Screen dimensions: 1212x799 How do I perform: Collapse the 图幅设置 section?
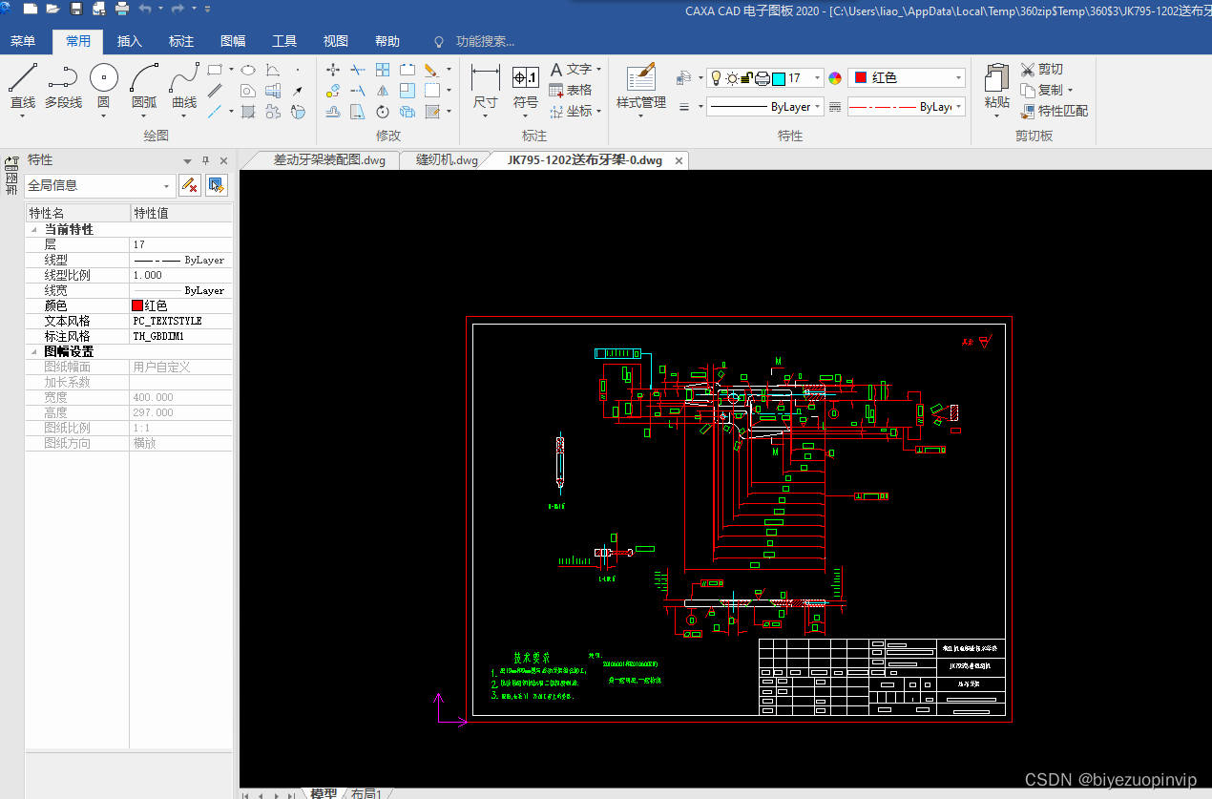tap(35, 352)
